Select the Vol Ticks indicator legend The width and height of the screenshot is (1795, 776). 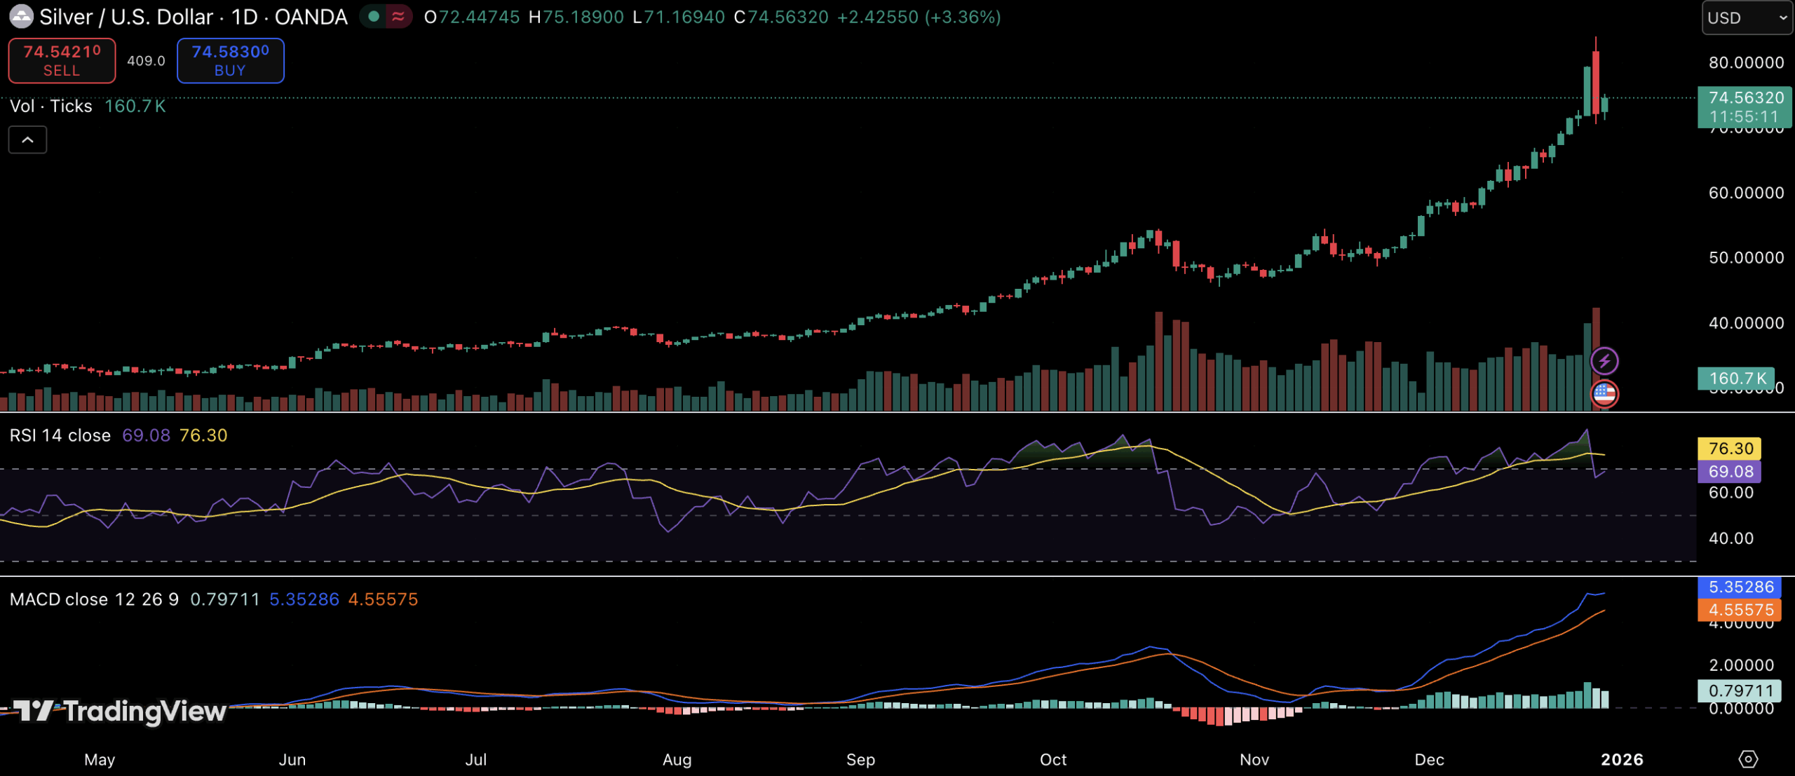(51, 106)
